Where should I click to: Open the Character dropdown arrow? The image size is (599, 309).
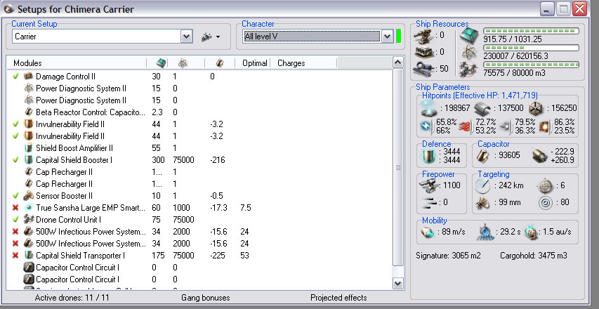tap(388, 37)
